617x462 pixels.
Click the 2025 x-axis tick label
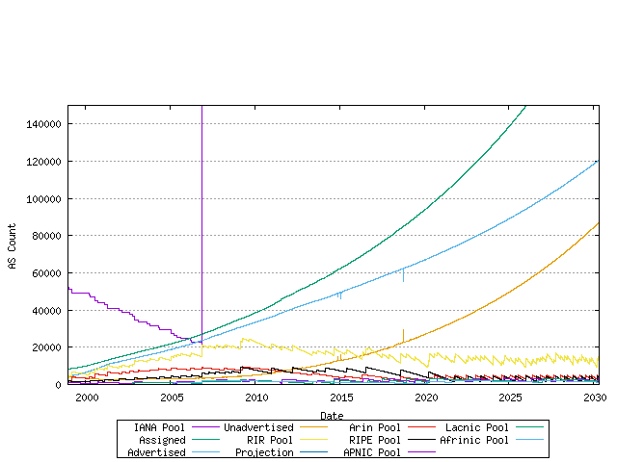(x=511, y=397)
